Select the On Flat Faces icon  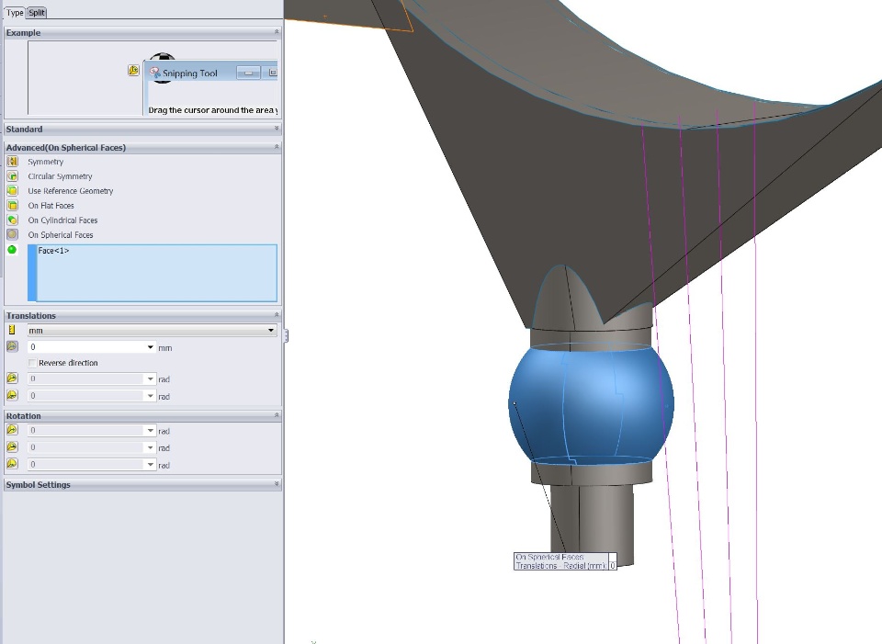(12, 205)
